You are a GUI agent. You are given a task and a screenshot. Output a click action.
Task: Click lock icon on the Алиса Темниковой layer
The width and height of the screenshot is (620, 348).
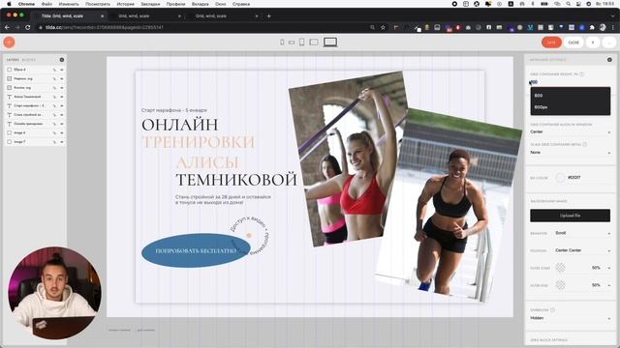(x=54, y=97)
